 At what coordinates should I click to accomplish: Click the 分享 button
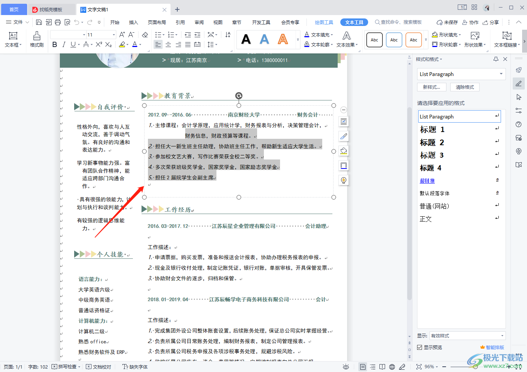[x=491, y=23]
